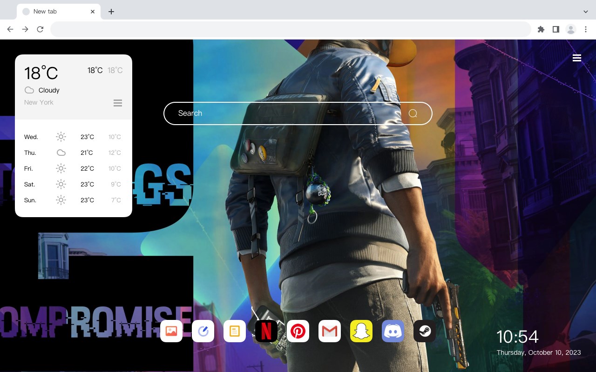Click Saturday's sunny forecast icon
596x372 pixels.
click(x=61, y=184)
